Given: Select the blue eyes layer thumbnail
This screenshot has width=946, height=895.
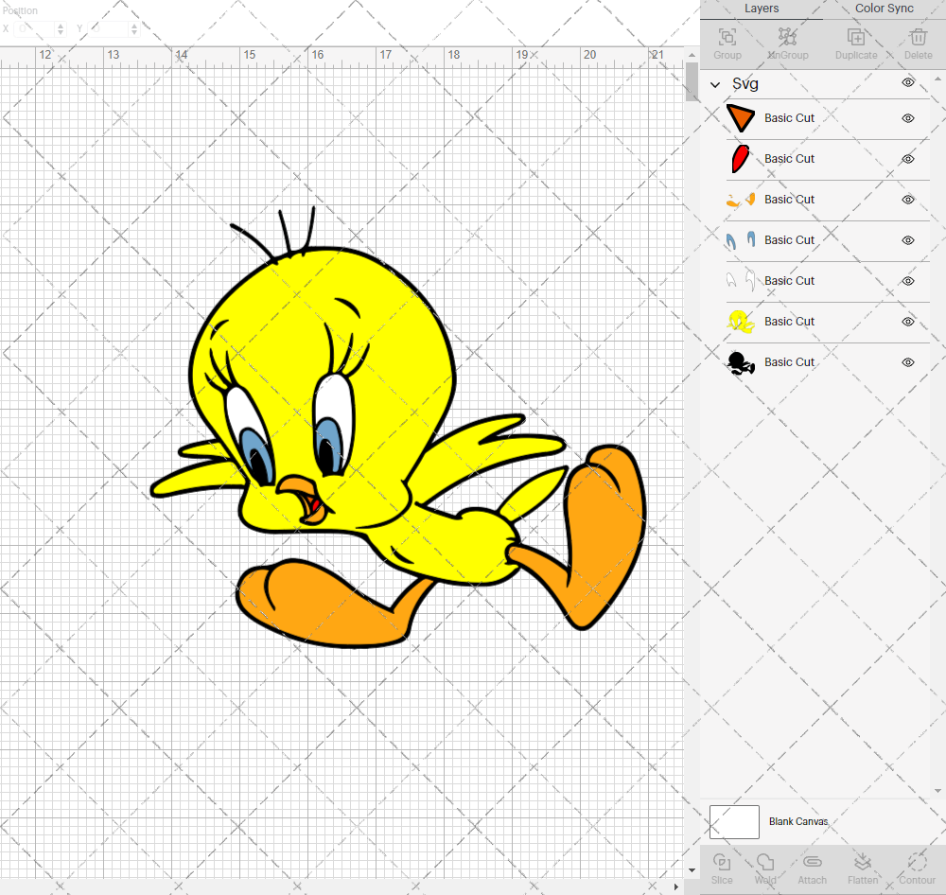Looking at the screenshot, I should (x=741, y=240).
